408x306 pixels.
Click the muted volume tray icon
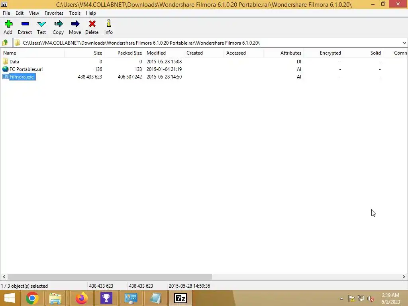pos(371,298)
